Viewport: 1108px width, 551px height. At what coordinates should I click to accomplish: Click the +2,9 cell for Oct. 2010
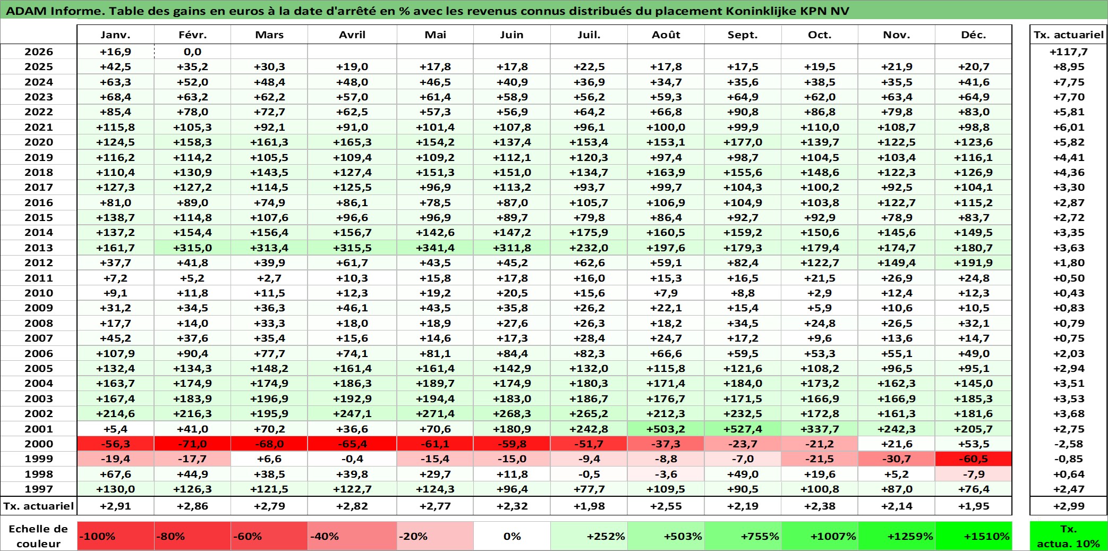[x=820, y=293]
